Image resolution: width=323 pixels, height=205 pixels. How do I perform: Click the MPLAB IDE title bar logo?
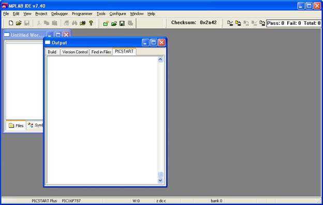[5, 6]
